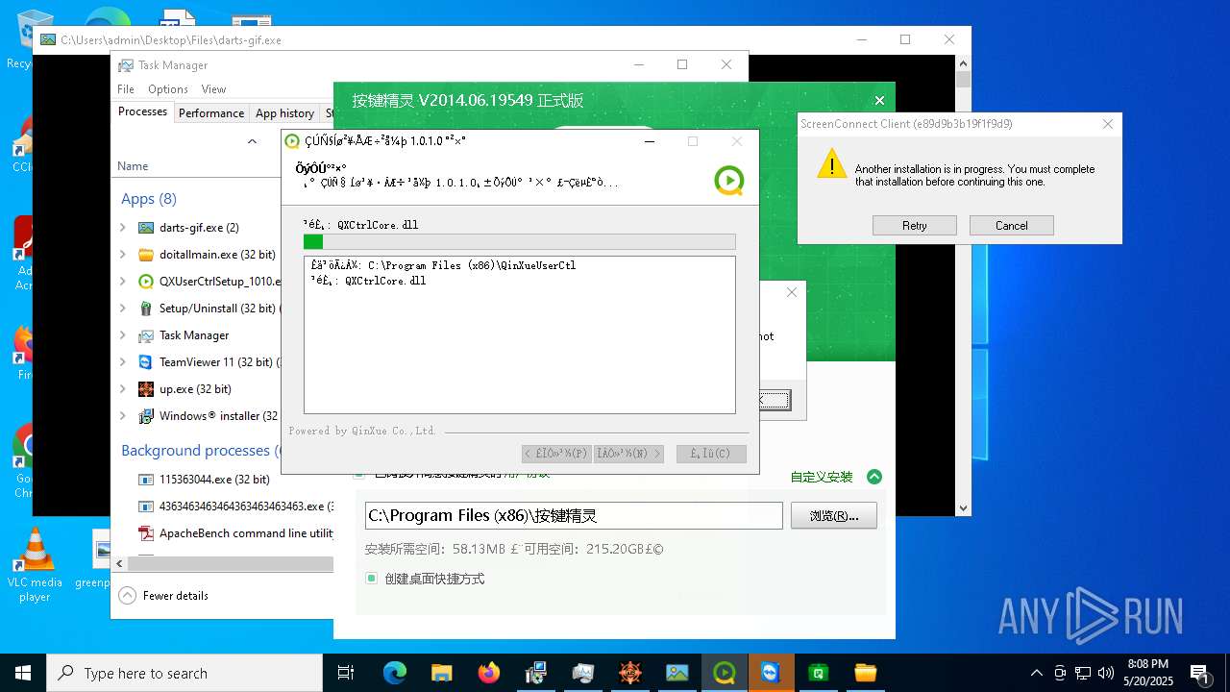Click the collapse arrow above the Name column

coord(252,141)
